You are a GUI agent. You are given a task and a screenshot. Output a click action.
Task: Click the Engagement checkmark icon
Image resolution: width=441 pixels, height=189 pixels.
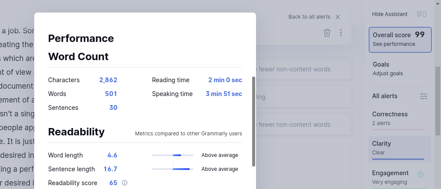(421, 174)
